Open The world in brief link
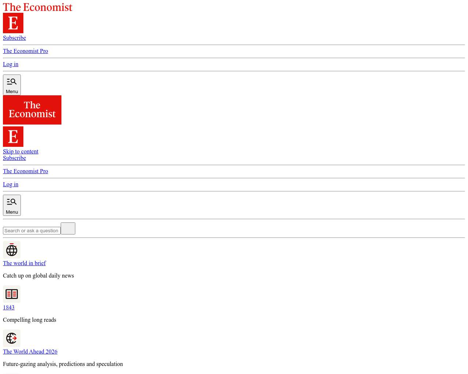The width and height of the screenshot is (468, 374). 24,263
